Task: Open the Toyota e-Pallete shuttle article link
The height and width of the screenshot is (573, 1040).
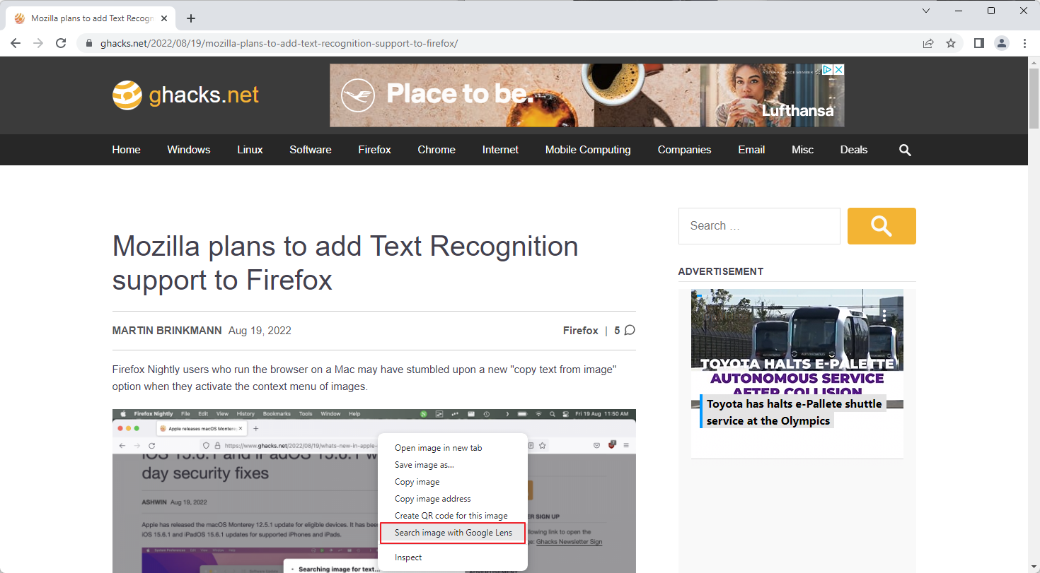Action: (794, 412)
